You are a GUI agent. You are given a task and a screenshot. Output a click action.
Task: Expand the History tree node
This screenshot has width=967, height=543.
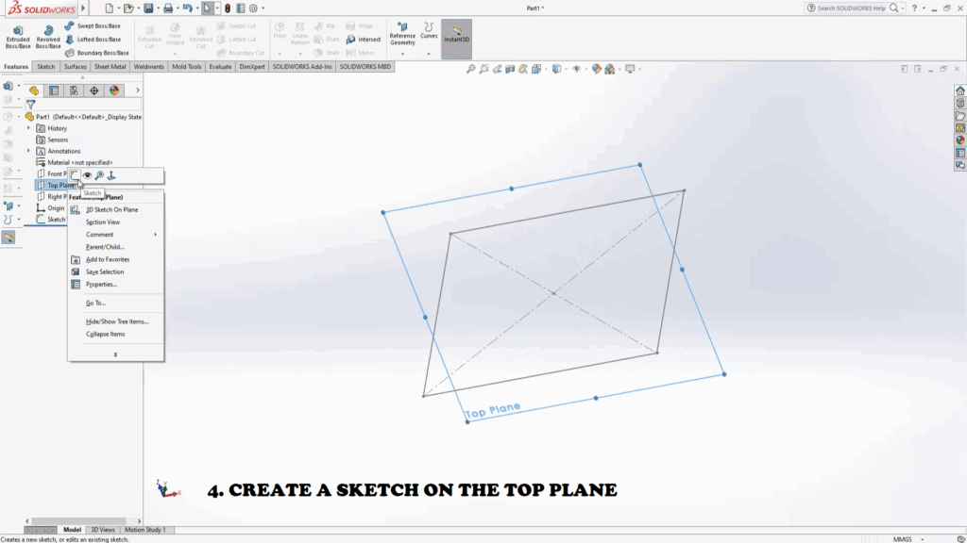pos(29,128)
